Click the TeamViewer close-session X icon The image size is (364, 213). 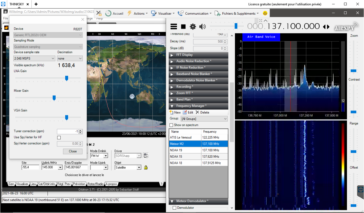[x=99, y=13]
